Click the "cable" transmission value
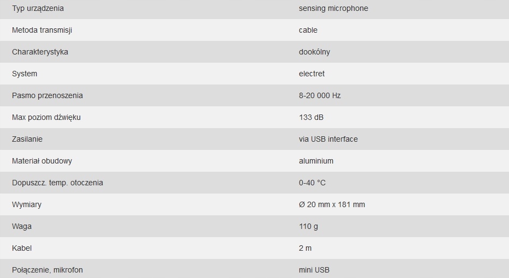Viewport: 509px width, 278px height. click(308, 30)
